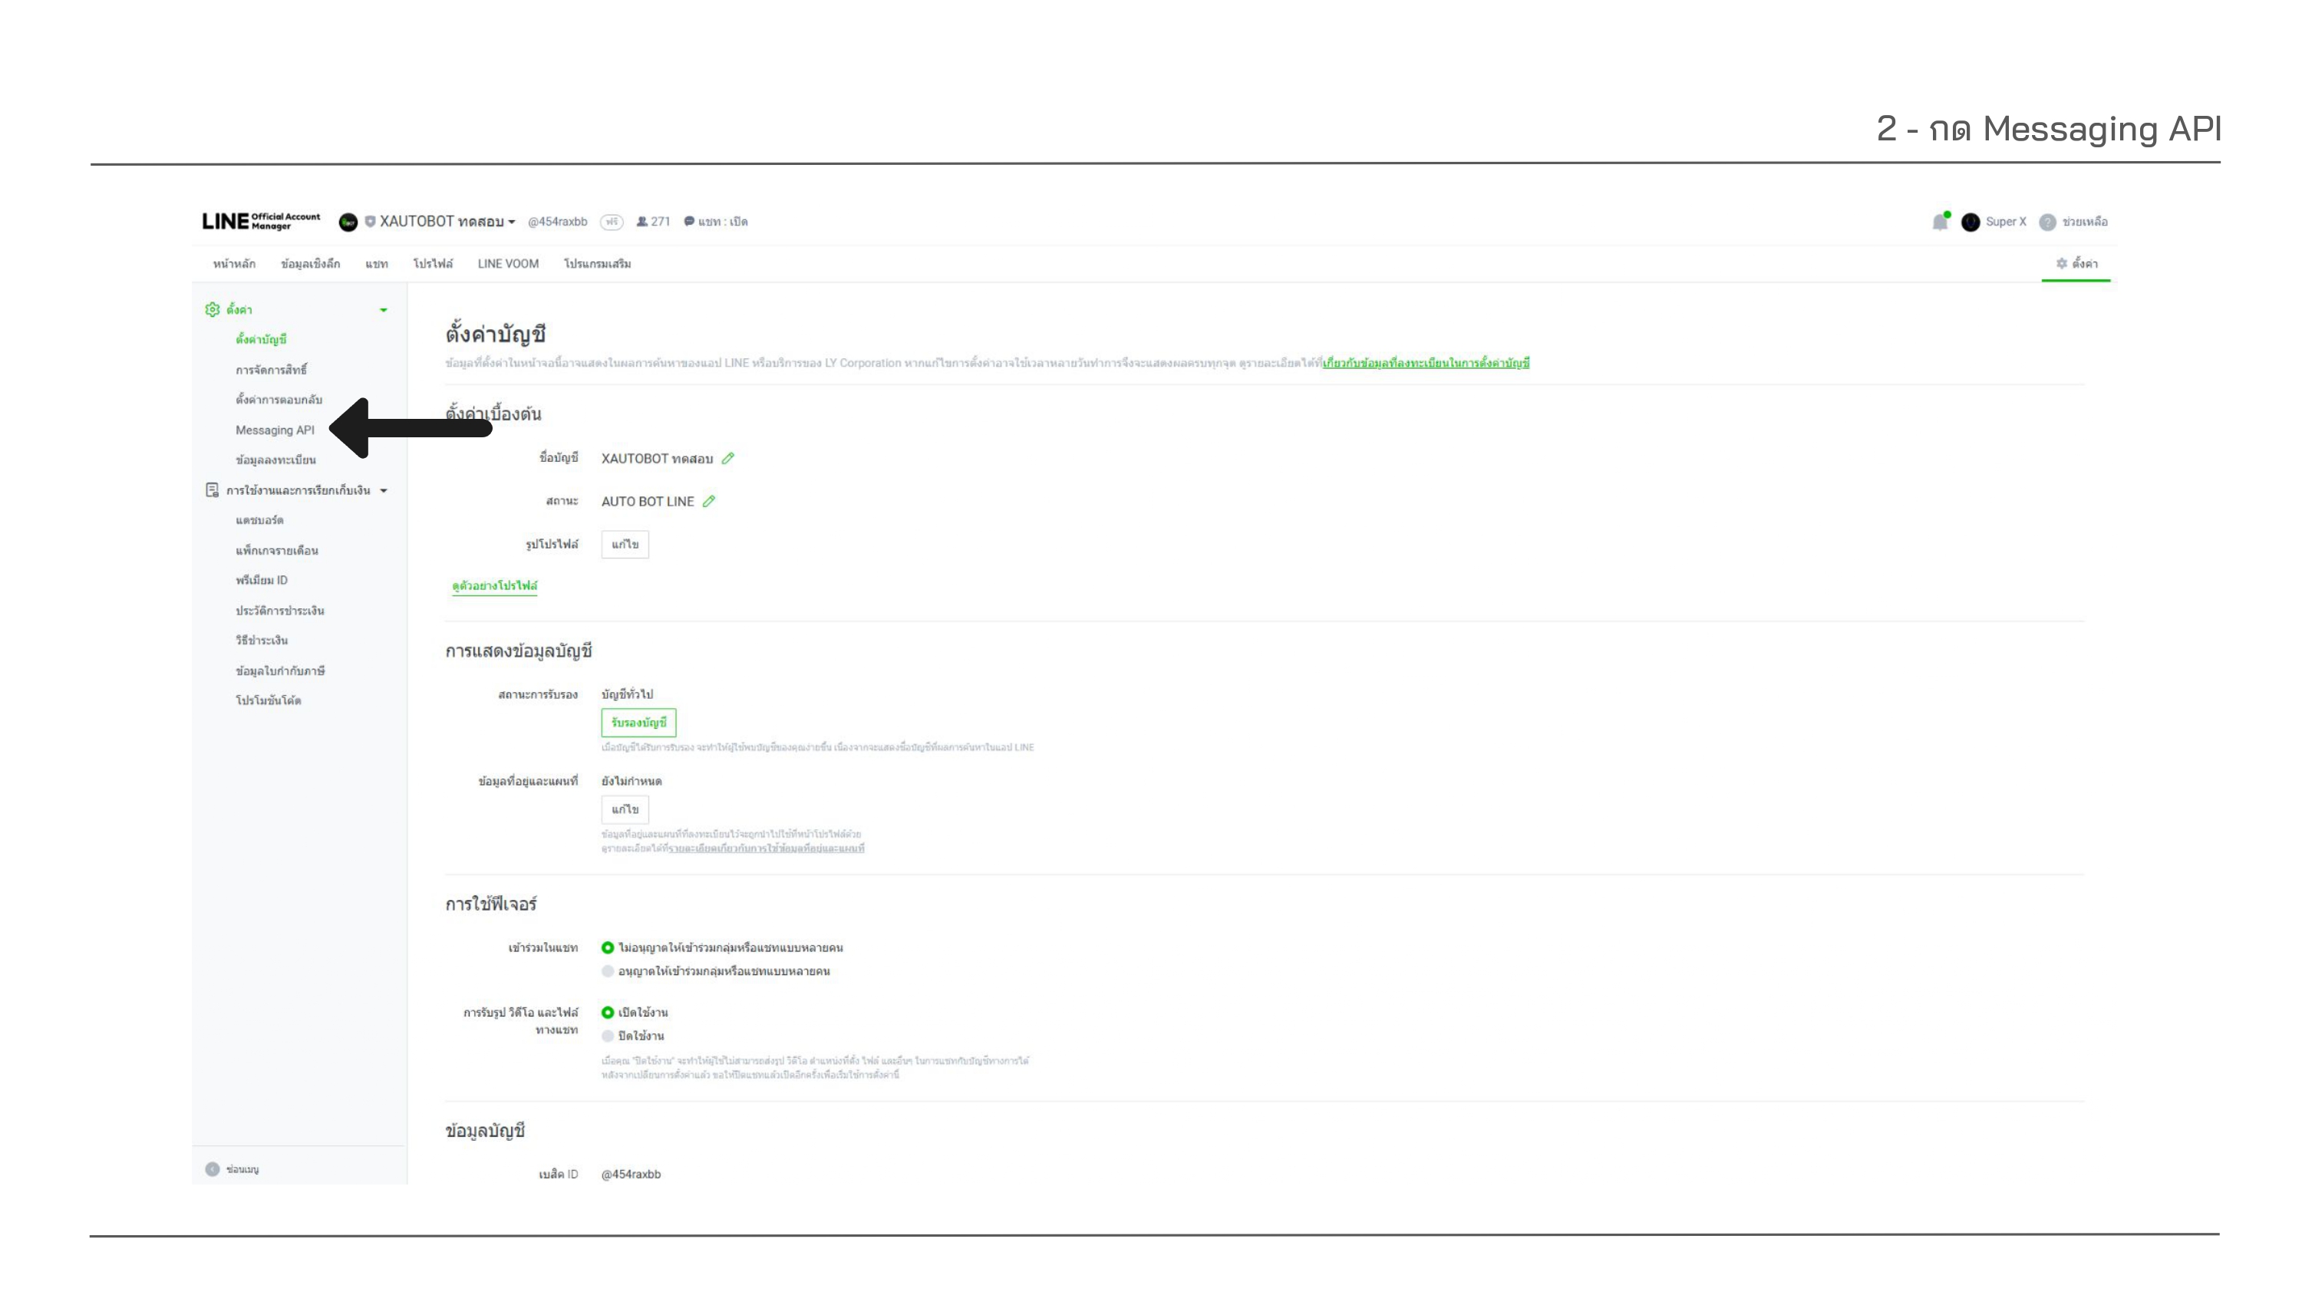Select ไม่อนุญาตให้เข้าร่วมกลุ่ม radio option
Image resolution: width=2302 pixels, height=1295 pixels.
pyautogui.click(x=608, y=947)
